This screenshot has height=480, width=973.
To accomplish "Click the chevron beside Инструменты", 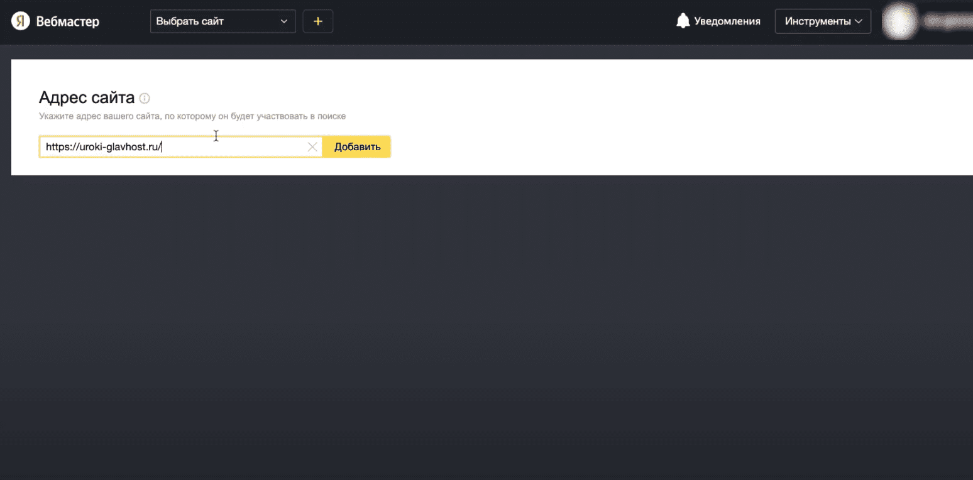I will (858, 21).
